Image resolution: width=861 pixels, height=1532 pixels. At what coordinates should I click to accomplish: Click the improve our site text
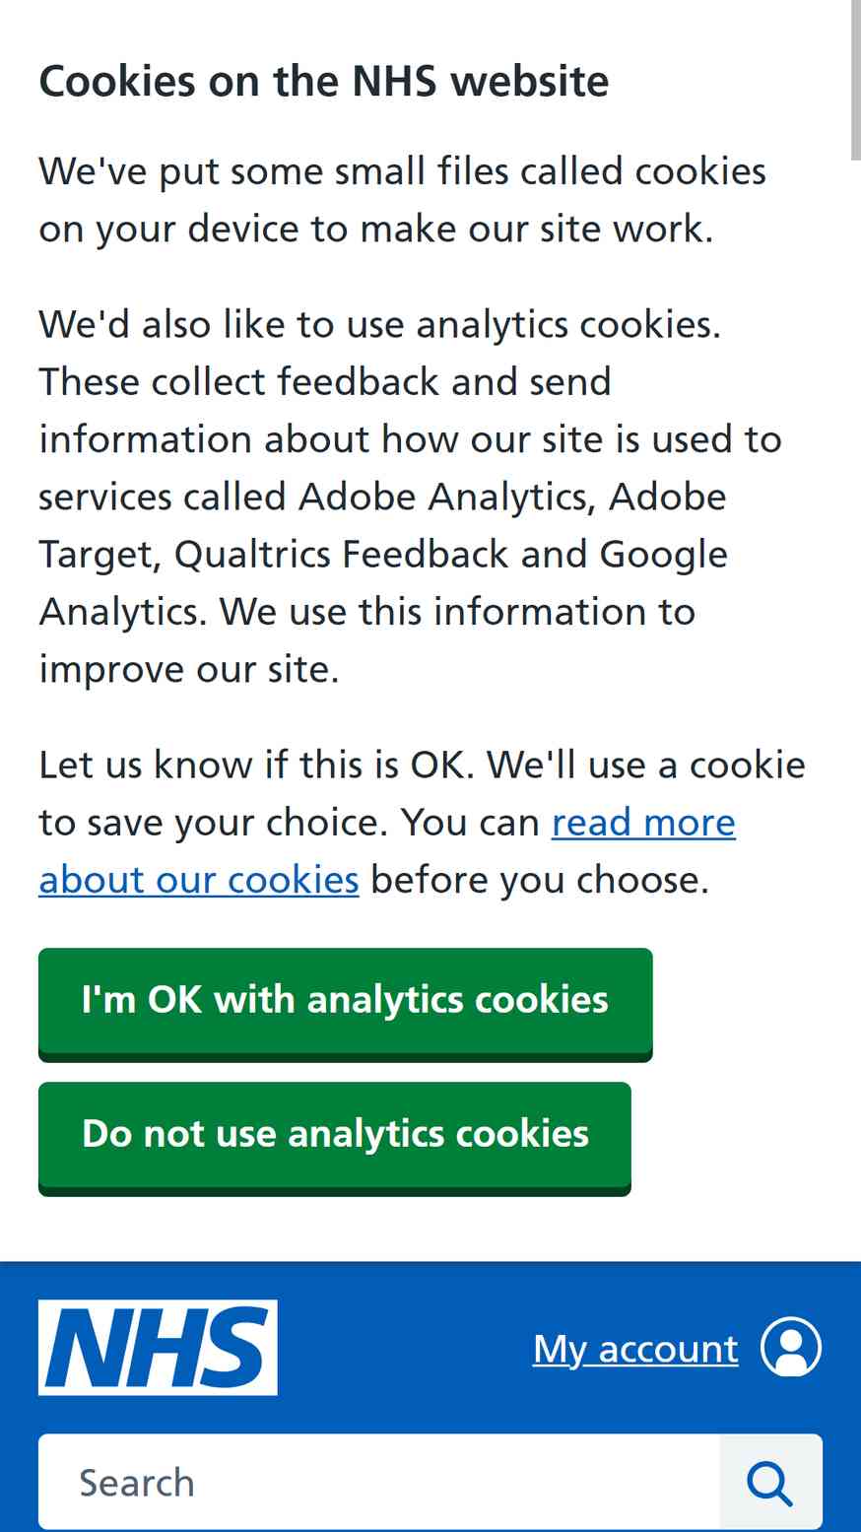[x=189, y=670]
